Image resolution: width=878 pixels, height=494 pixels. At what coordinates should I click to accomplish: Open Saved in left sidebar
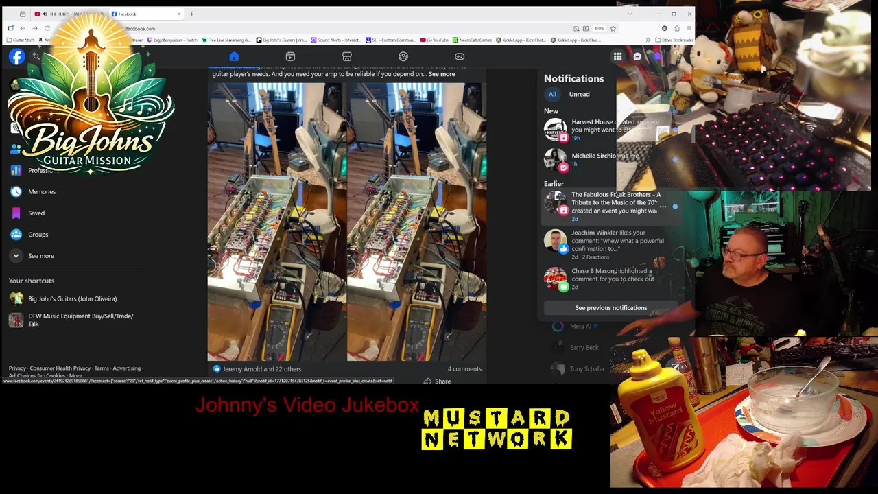pos(36,213)
